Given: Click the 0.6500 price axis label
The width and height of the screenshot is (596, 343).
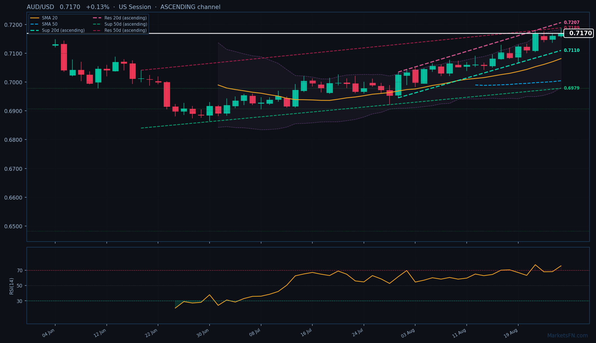Looking at the screenshot, I should coord(13,226).
